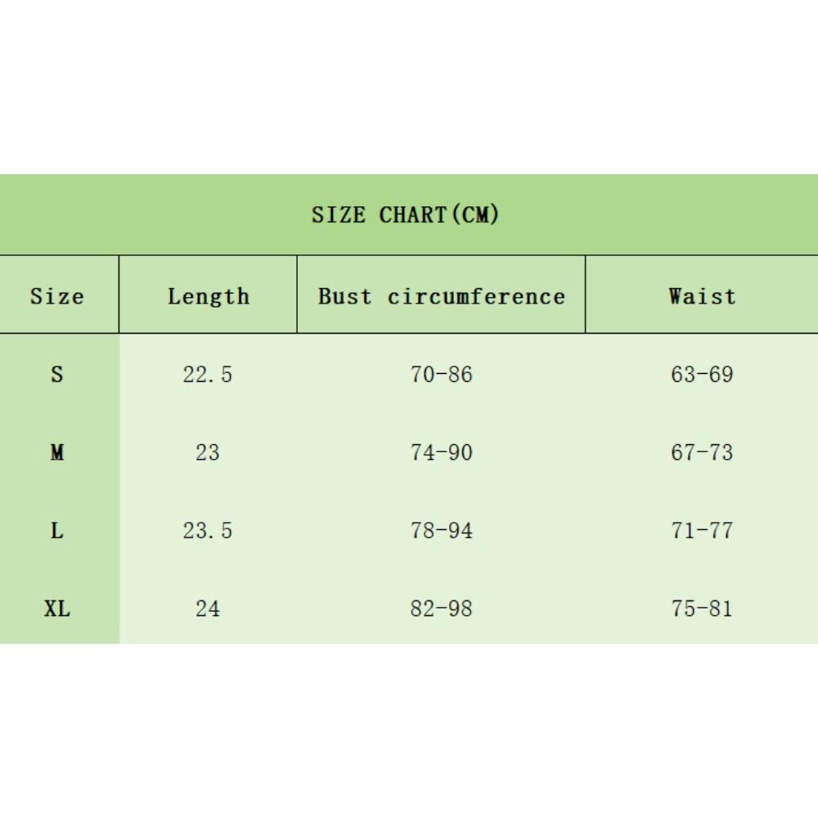818x818 pixels.
Task: Click the 63-69 waist measurement
Action: (702, 375)
